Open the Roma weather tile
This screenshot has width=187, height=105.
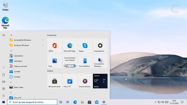(x=100, y=81)
